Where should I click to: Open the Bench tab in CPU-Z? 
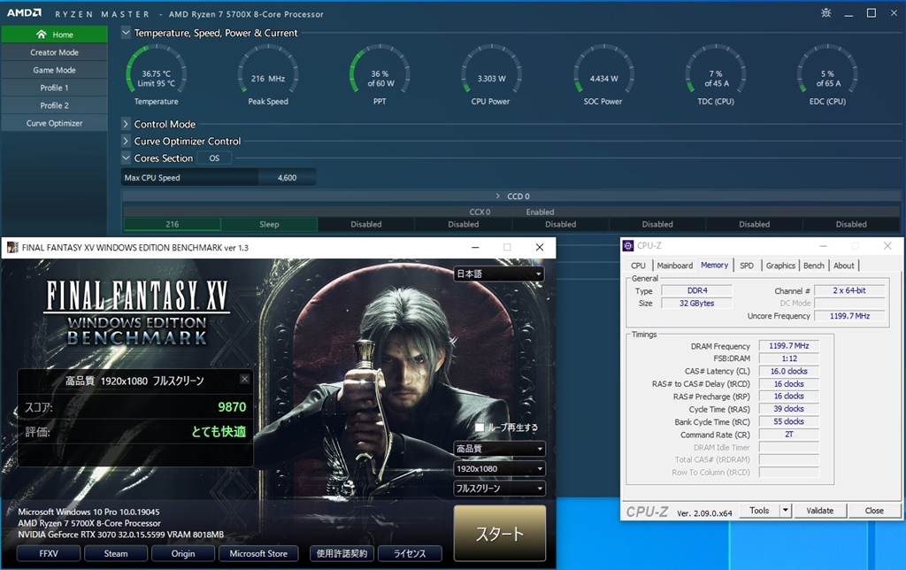point(814,266)
